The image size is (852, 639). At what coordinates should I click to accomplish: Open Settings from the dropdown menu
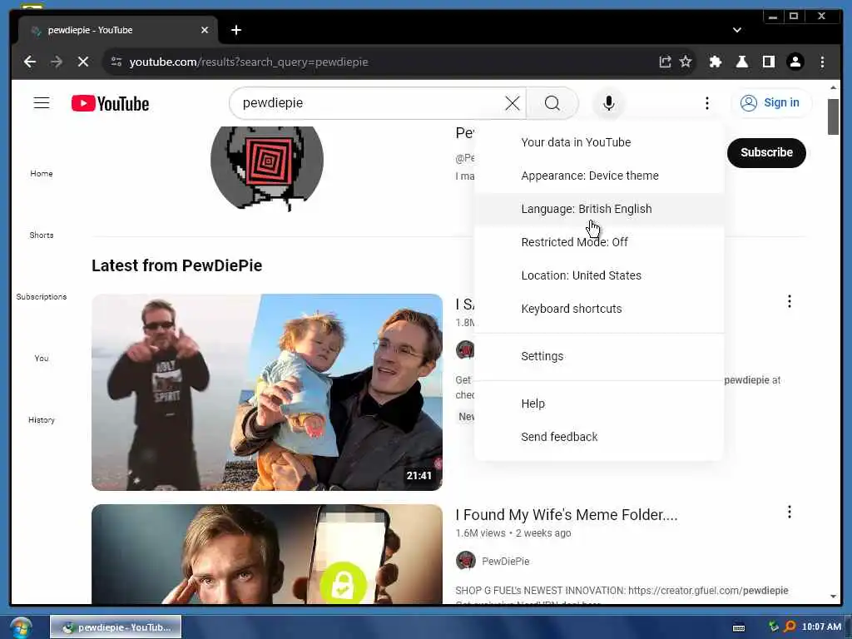pos(599,356)
